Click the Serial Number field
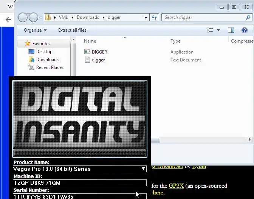254x199 pixels. click(x=80, y=196)
